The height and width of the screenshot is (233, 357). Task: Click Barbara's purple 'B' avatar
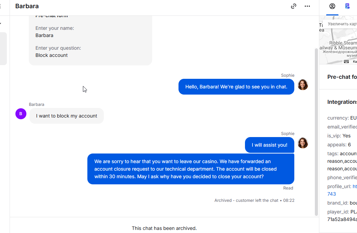pos(21,114)
